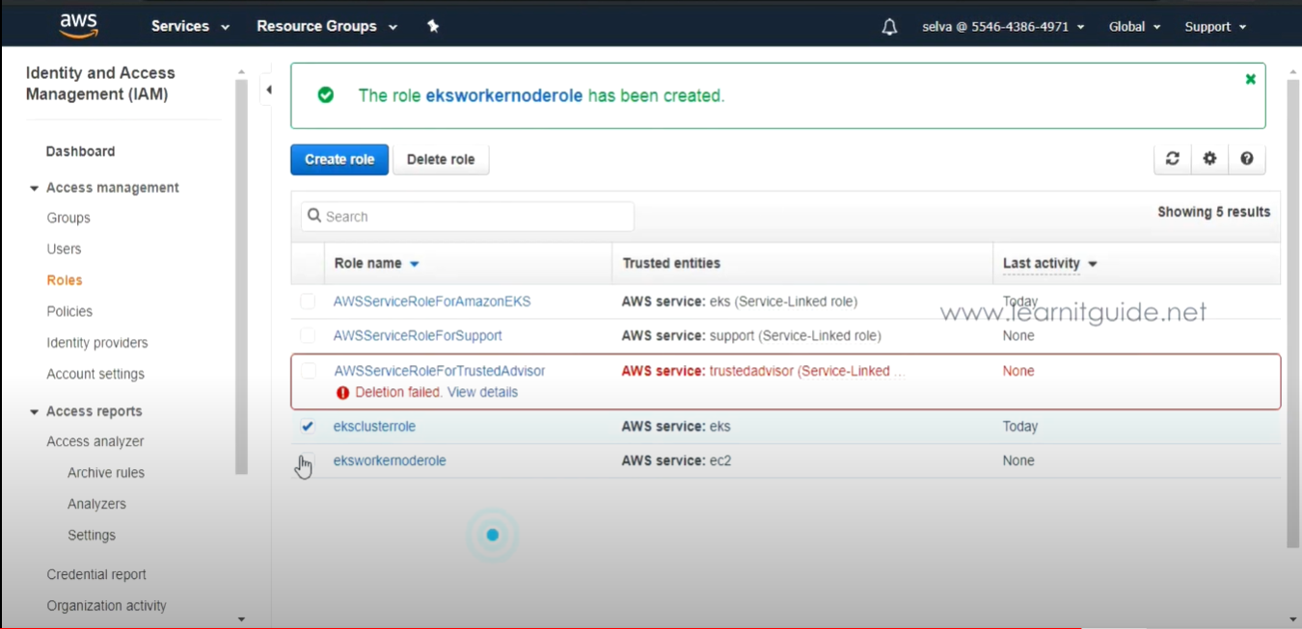The width and height of the screenshot is (1302, 629).
Task: Open the Resource Groups dropdown
Action: pos(327,26)
